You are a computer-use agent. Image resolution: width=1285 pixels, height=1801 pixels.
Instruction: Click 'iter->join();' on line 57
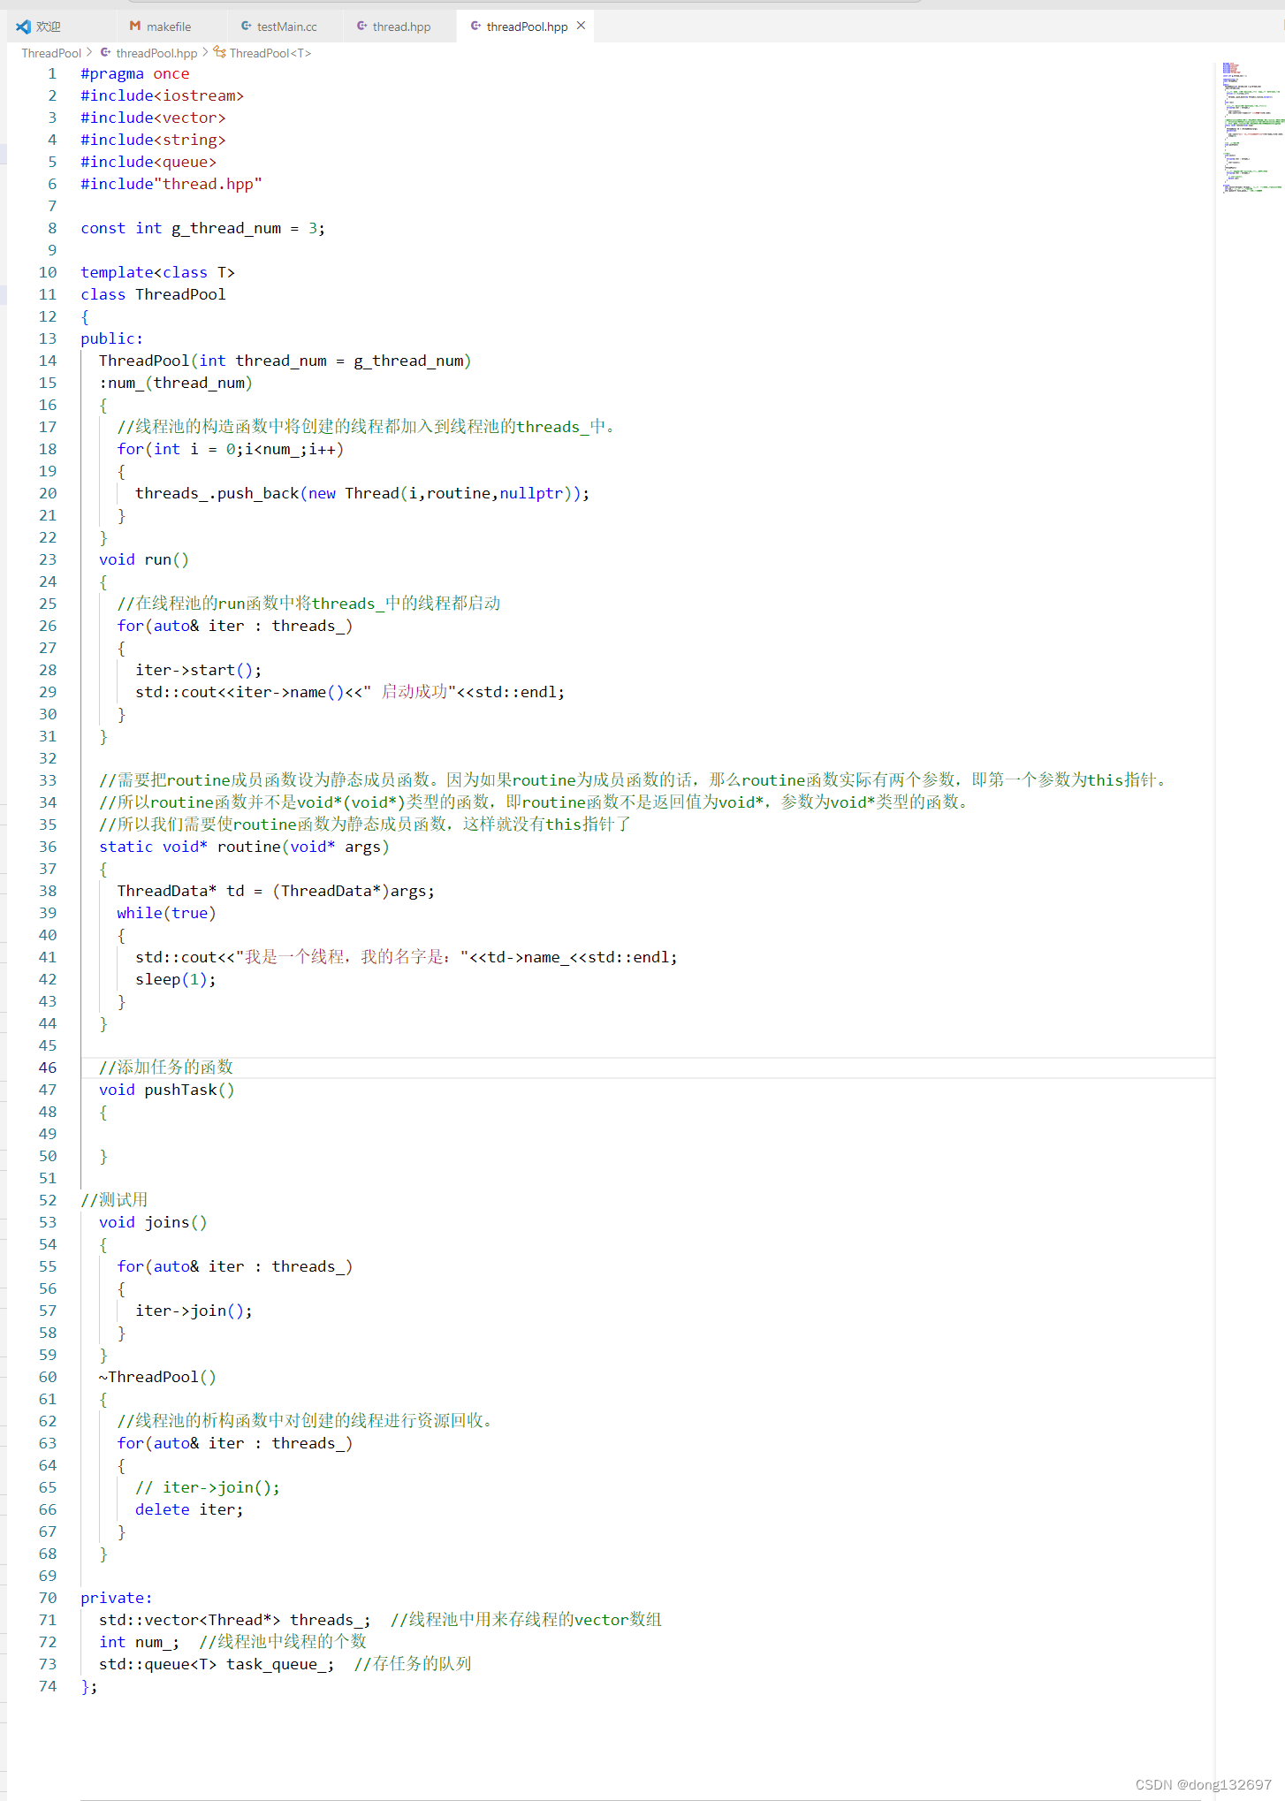194,1311
